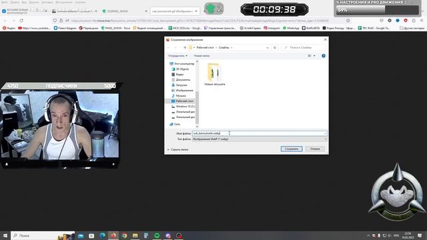Bookmark this page with the star icon
The height and width of the screenshot is (240, 427).
(348, 21)
